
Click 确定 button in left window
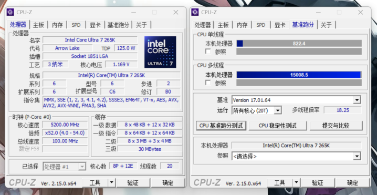[x=168, y=183]
